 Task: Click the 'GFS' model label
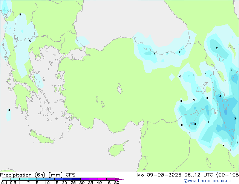(70, 175)
